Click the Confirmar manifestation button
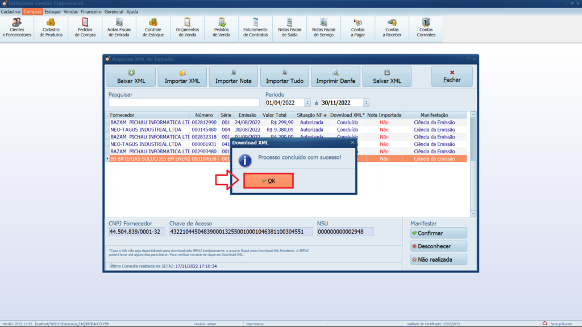 (438, 233)
